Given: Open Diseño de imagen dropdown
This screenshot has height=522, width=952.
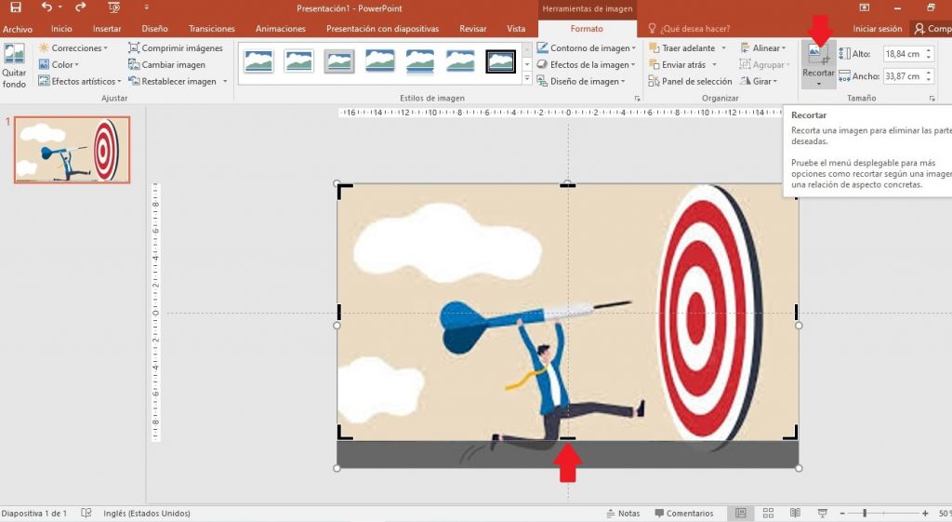Looking at the screenshot, I should (x=581, y=81).
